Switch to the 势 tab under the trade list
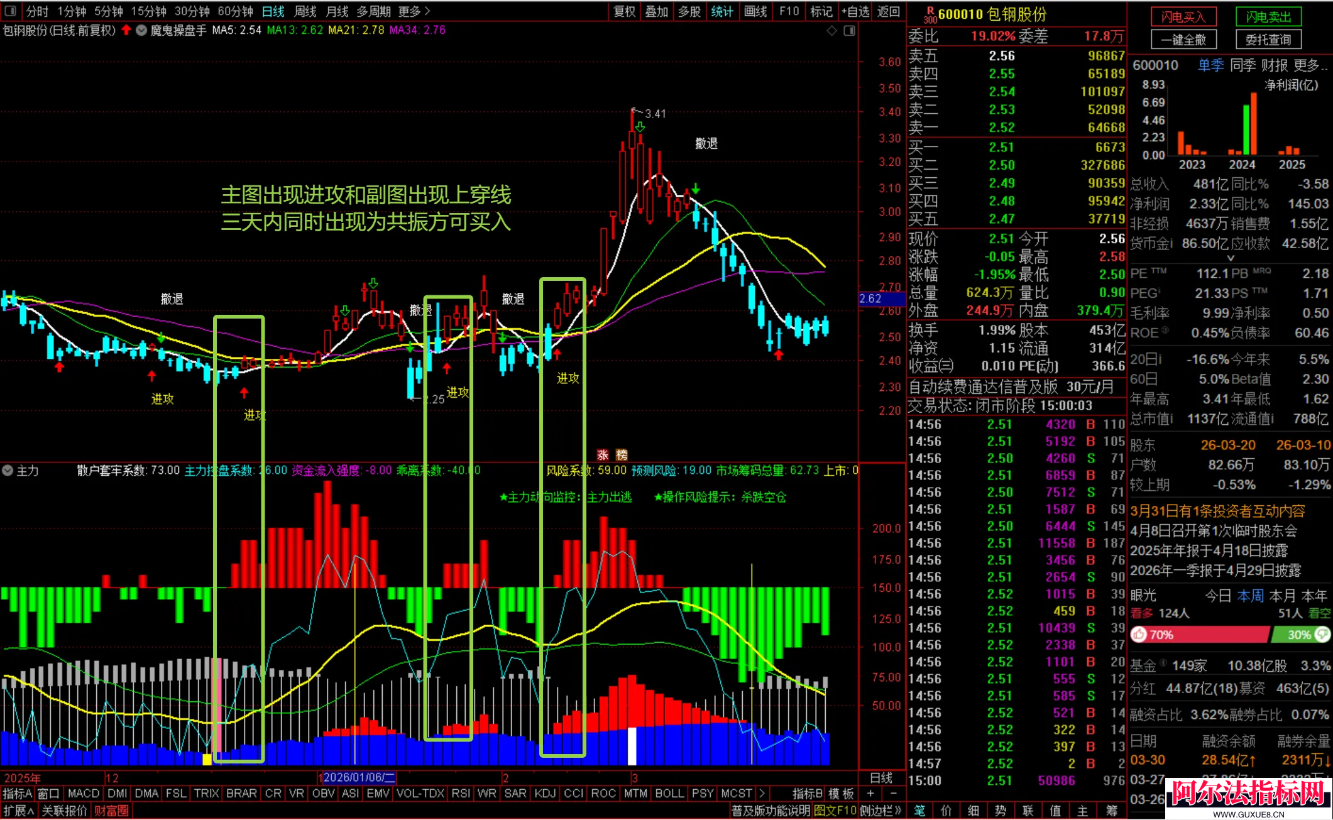The height and width of the screenshot is (820, 1333). tap(1001, 811)
